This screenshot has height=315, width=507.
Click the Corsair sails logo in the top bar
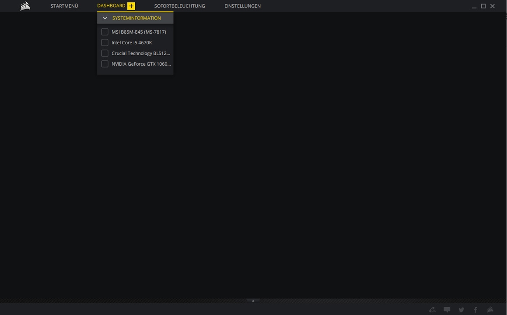click(x=25, y=6)
